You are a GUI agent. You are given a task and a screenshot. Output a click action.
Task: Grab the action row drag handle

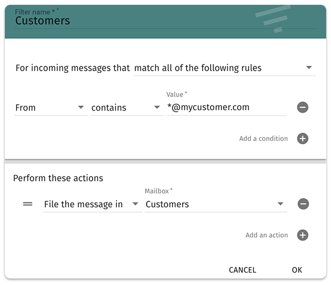point(27,204)
